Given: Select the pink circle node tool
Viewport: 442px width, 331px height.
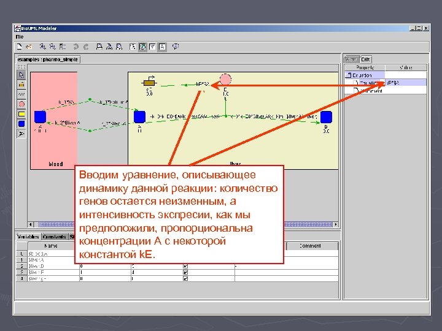Looking at the screenshot, I should 21,104.
